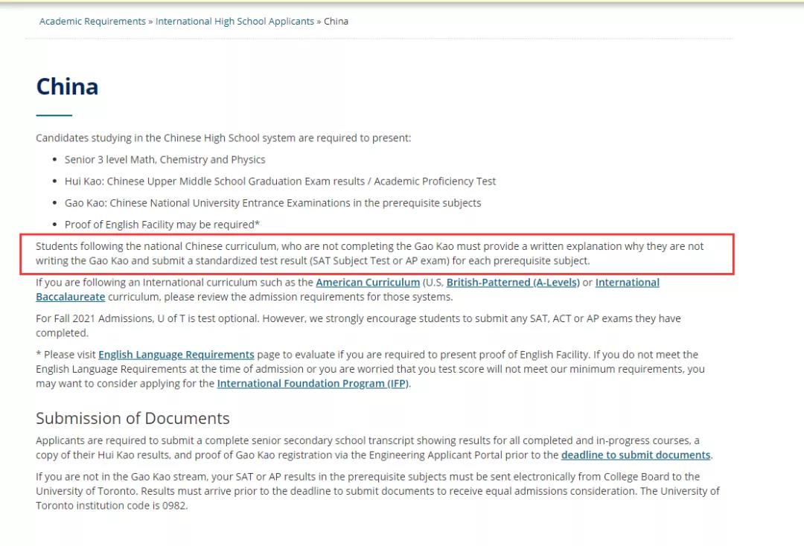Open the Academic Requirements breadcrumb link
This screenshot has width=804, height=546.
(x=92, y=22)
